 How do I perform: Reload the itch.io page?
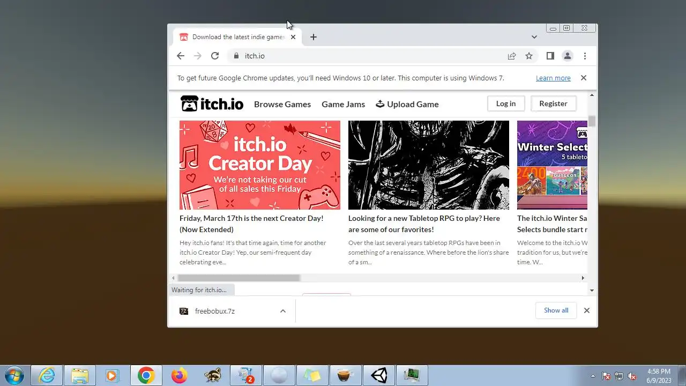[215, 56]
